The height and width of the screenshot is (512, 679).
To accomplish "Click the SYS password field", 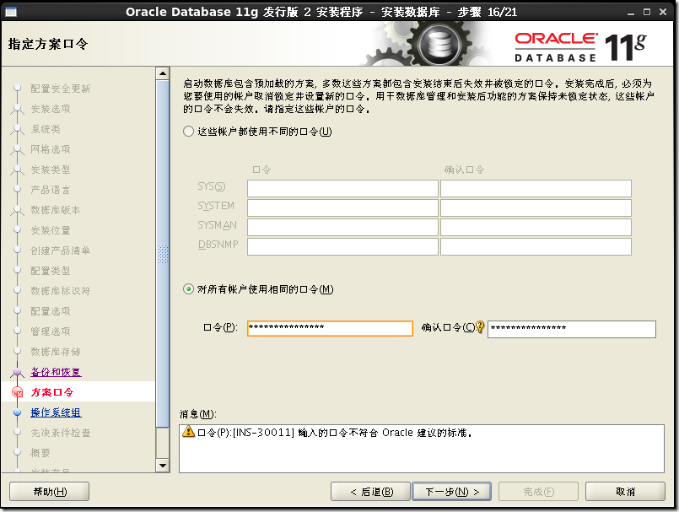I will (x=342, y=188).
